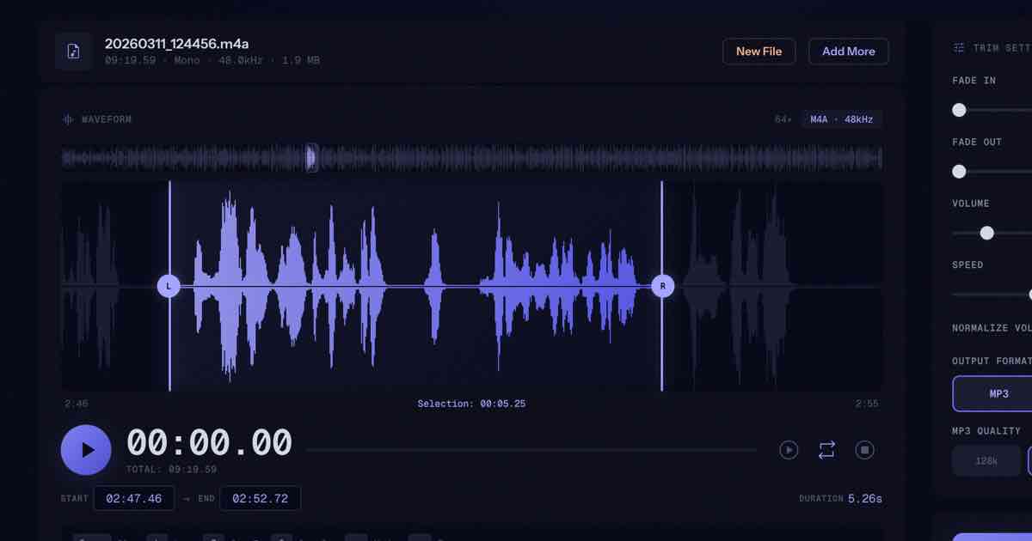This screenshot has width=1032, height=541.
Task: Click the circled play-preview icon
Action: 789,450
